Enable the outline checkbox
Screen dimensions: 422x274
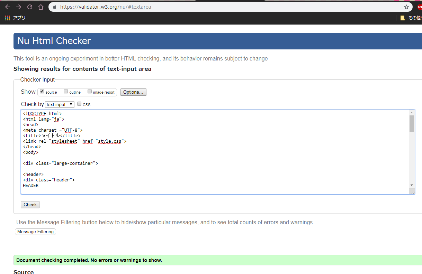(x=66, y=92)
